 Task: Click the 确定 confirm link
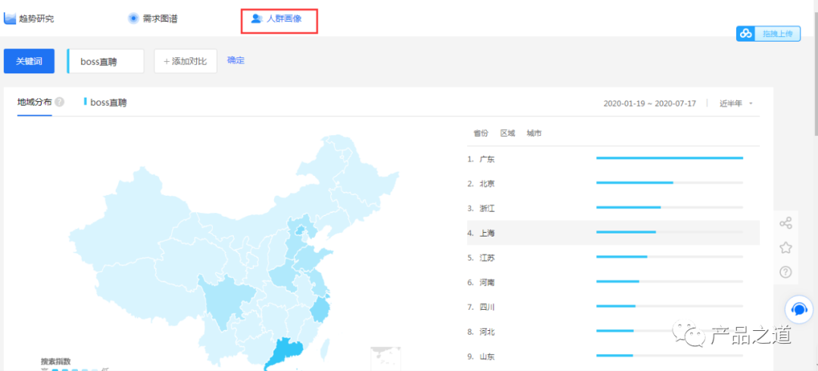(x=236, y=60)
